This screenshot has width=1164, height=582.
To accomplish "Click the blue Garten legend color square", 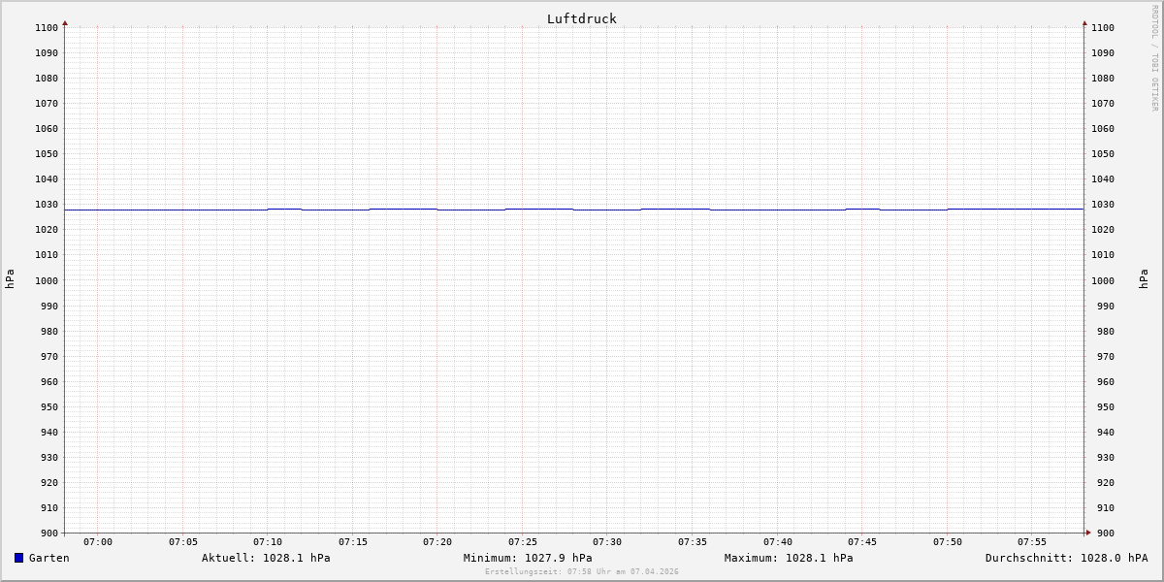I will pos(18,558).
